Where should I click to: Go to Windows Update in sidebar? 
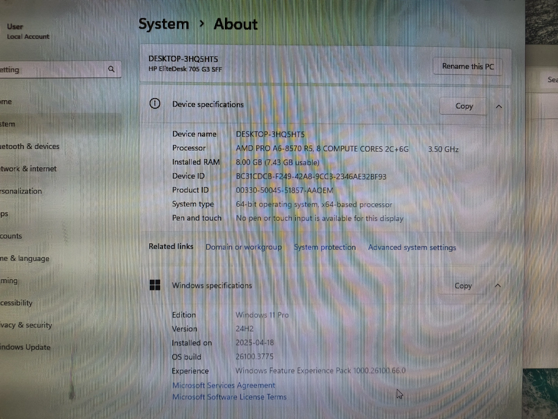click(x=25, y=347)
